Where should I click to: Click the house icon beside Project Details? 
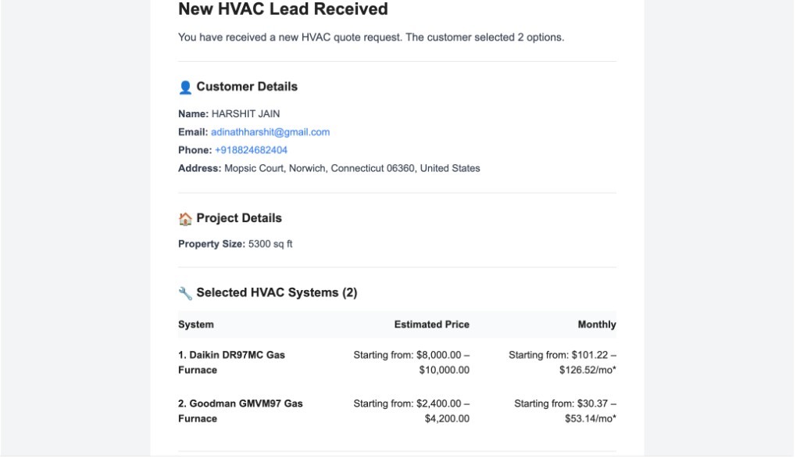point(185,218)
